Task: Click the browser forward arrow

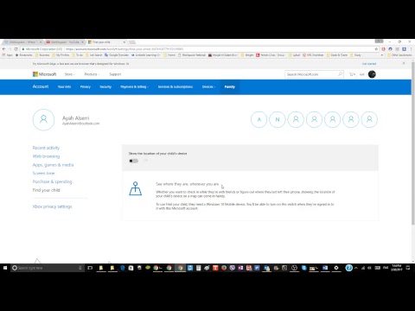Action: tap(10, 49)
